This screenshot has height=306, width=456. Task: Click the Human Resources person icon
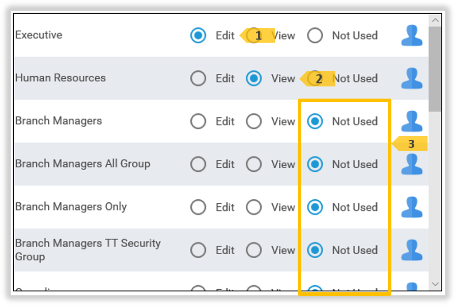click(x=412, y=78)
